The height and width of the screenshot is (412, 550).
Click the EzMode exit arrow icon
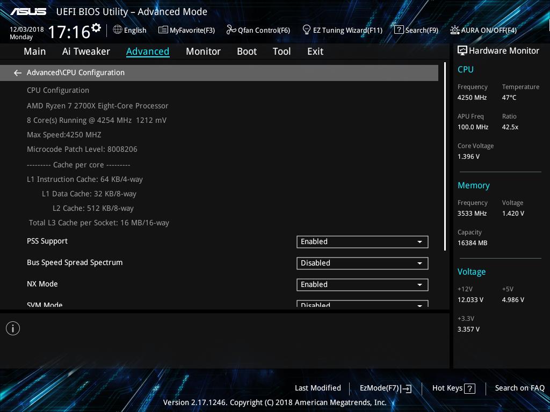(406, 388)
